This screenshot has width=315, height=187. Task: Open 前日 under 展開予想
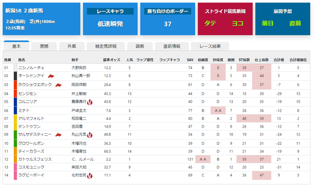[x=268, y=23]
